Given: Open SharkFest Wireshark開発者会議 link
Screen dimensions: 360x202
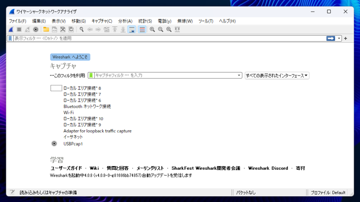Looking at the screenshot, I should pyautogui.click(x=206, y=168).
